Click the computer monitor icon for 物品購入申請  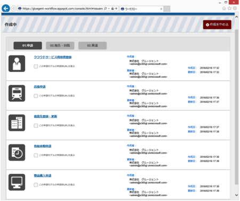(17, 182)
